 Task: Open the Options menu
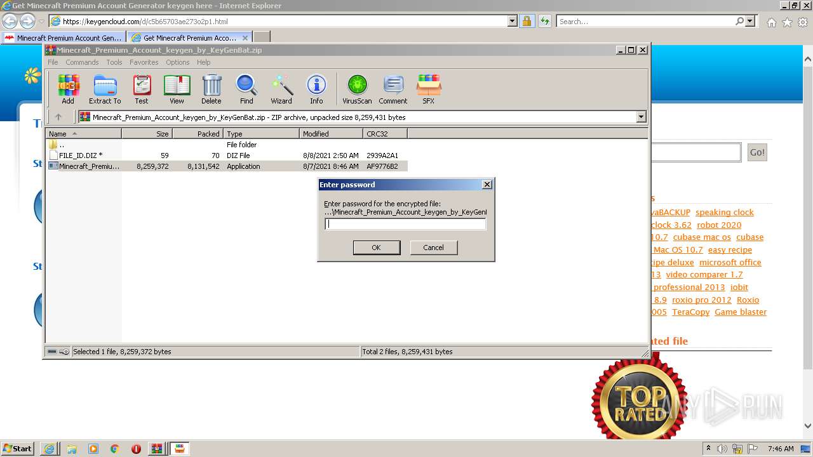click(x=178, y=62)
